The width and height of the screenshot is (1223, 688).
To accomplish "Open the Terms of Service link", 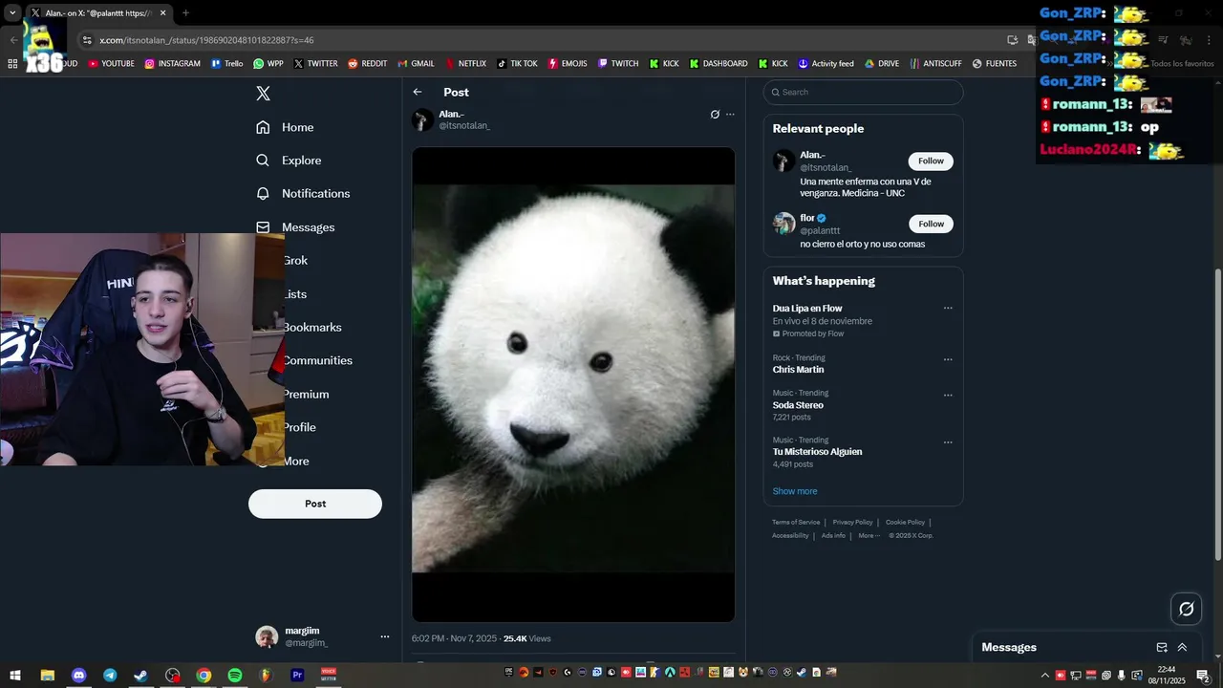I will (x=796, y=523).
